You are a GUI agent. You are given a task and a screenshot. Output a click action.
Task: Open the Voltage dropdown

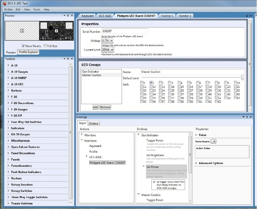tap(108, 40)
